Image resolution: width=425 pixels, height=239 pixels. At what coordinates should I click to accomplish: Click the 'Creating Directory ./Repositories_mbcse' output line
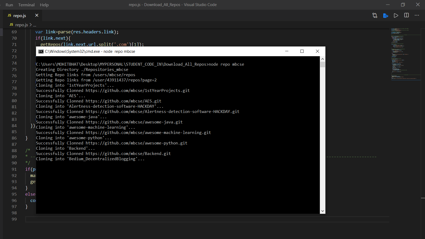[82, 70]
